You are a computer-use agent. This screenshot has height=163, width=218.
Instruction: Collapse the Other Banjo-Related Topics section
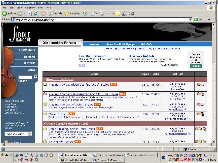coord(44,124)
